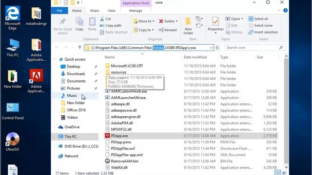This screenshot has width=312, height=175.
Task: Collapse the ribbon with the chevron
Action: [279, 11]
